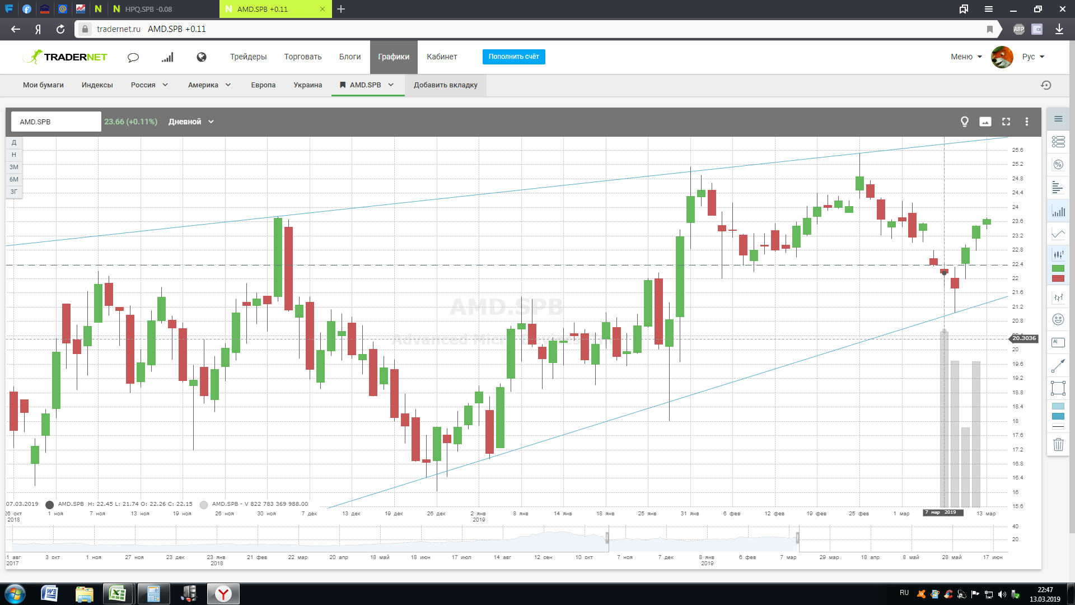Viewport: 1075px width, 605px height.
Task: Switch to Индексы tab
Action: 97,85
